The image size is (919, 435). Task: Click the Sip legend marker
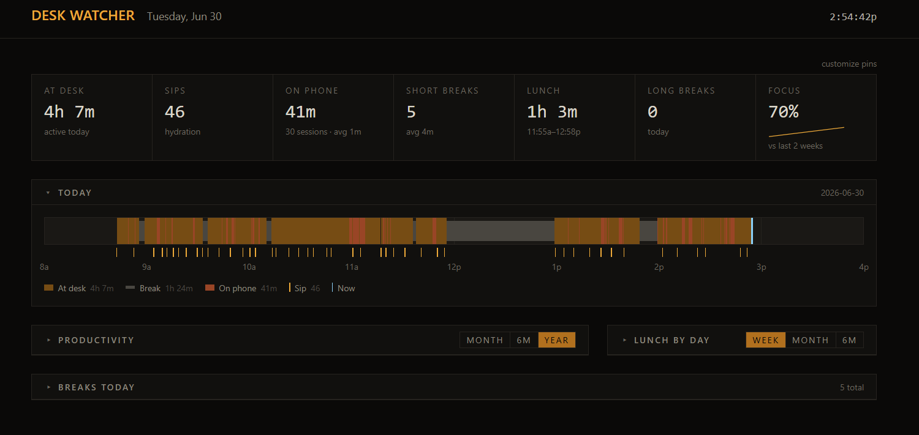coord(290,288)
